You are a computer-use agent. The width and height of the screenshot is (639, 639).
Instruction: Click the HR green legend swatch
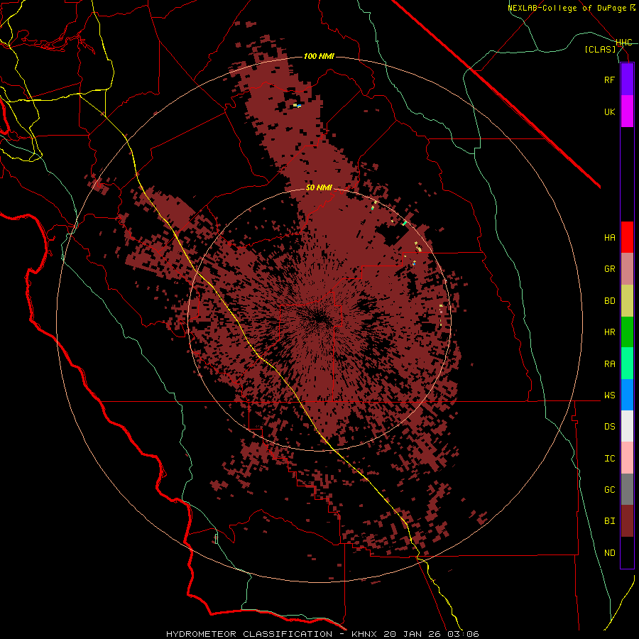tap(627, 332)
